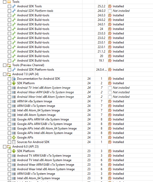Image resolution: width=153 pixels, height=182 pixels.
Task: Click Installed text for ARM 64 v8a System Image
Action: coord(118,101)
